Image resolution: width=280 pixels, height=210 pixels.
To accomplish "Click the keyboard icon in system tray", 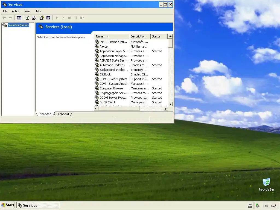I will [x=250, y=206].
